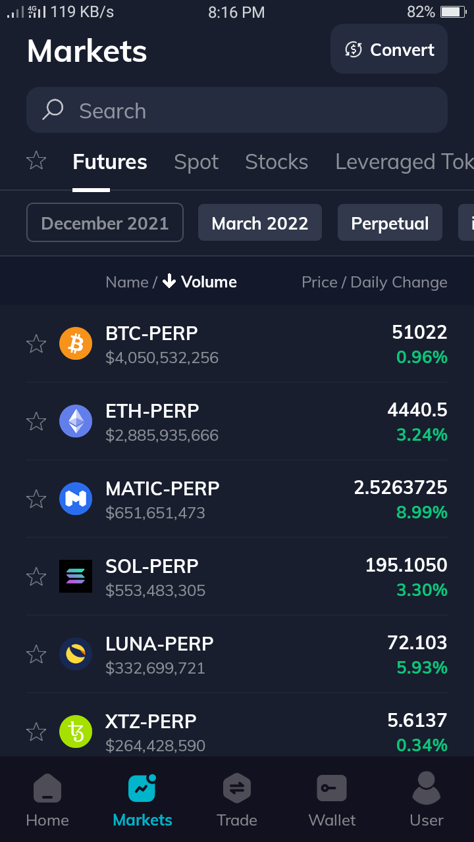Open the Convert button
This screenshot has width=474, height=842.
pyautogui.click(x=389, y=49)
